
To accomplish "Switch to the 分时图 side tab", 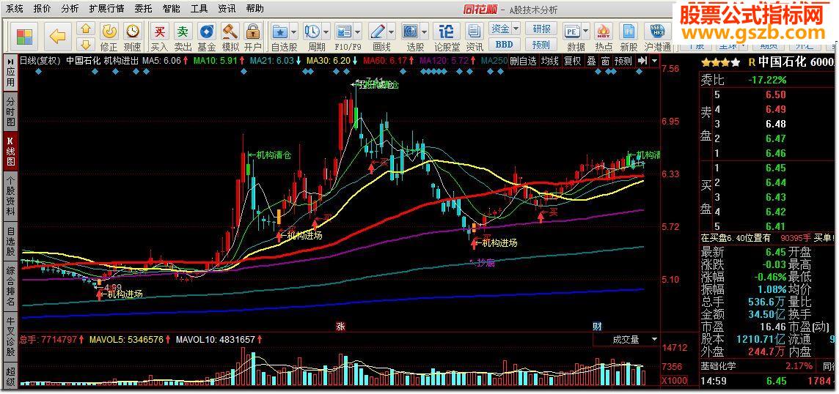I will coord(11,112).
